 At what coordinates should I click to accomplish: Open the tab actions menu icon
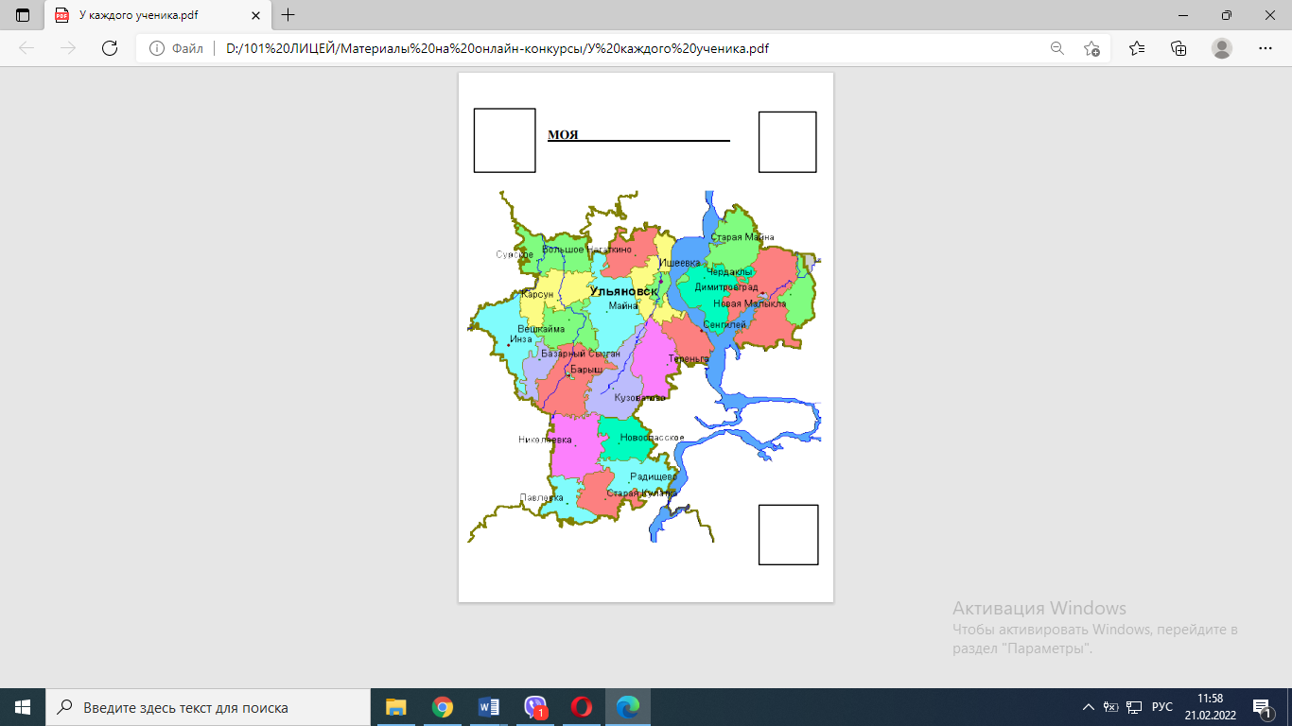(23, 15)
